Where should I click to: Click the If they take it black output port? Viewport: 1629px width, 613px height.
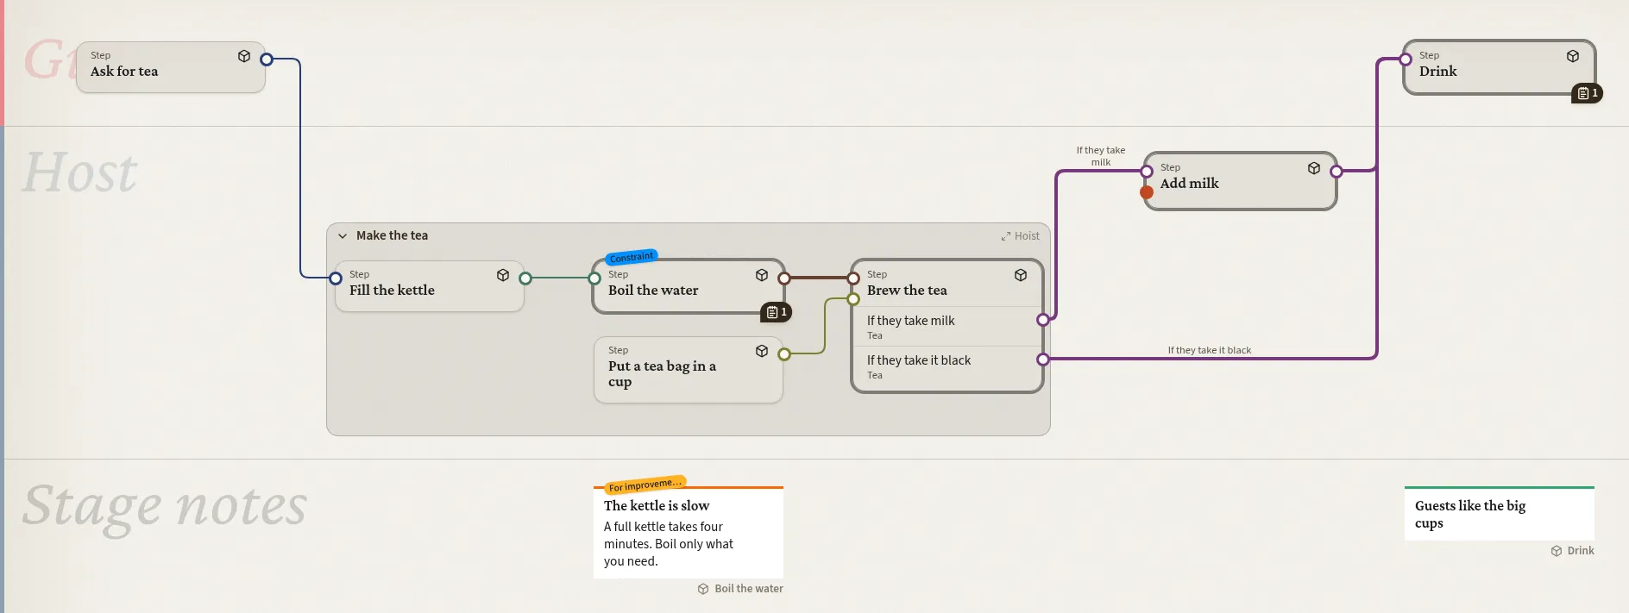(x=1043, y=359)
